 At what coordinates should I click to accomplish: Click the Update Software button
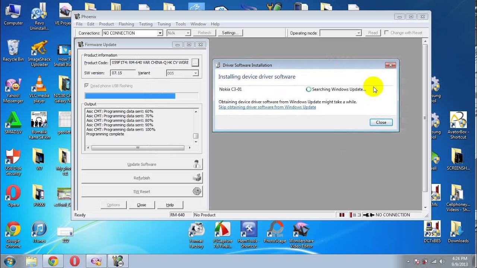142,164
